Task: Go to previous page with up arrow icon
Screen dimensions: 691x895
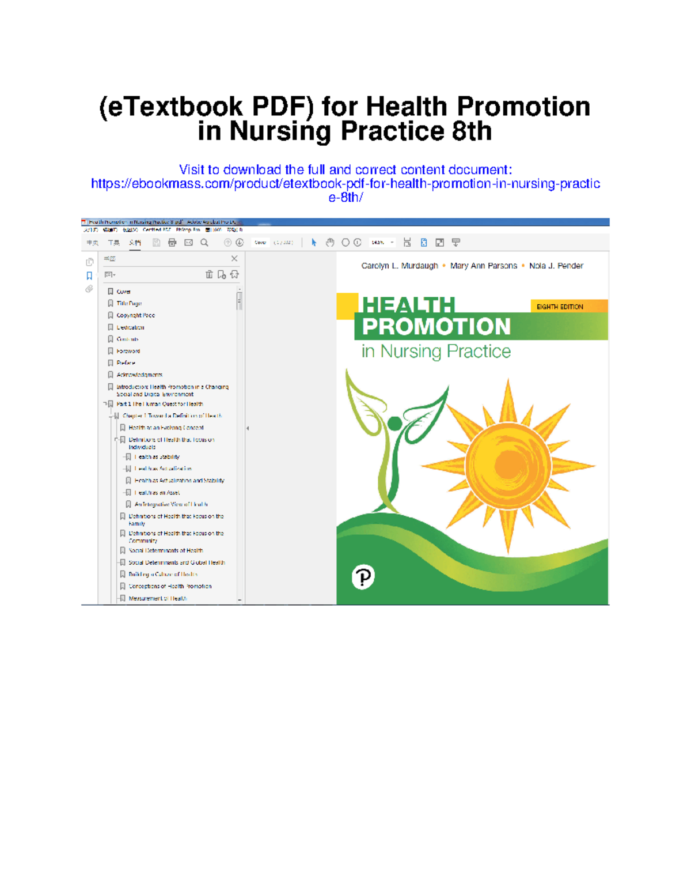Action: click(227, 243)
